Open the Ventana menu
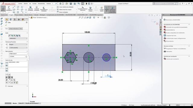 (x=49, y=4)
